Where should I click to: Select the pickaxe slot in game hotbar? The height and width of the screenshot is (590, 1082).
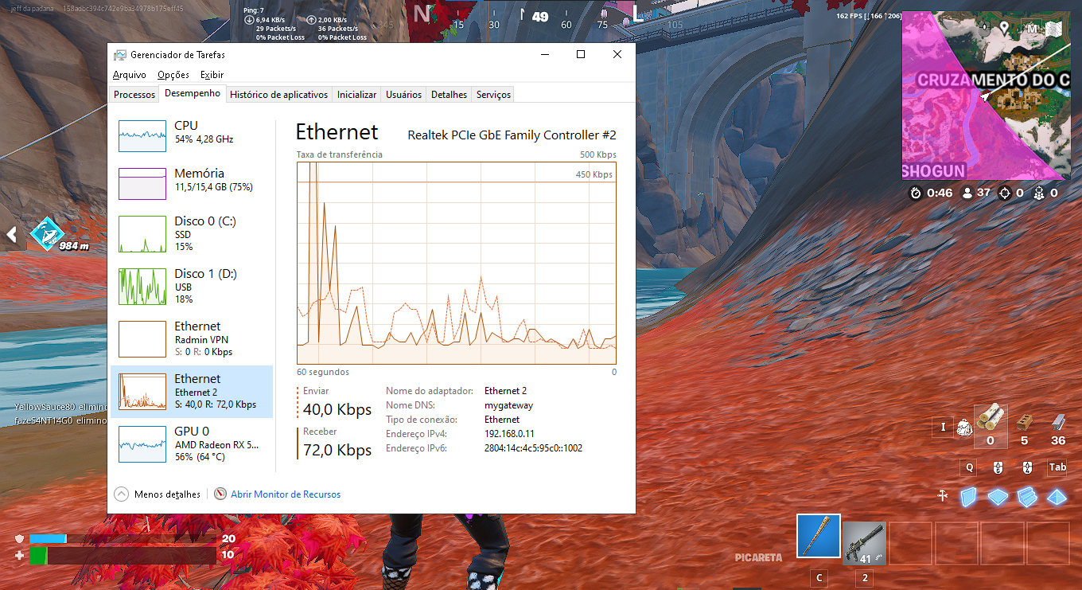point(819,536)
